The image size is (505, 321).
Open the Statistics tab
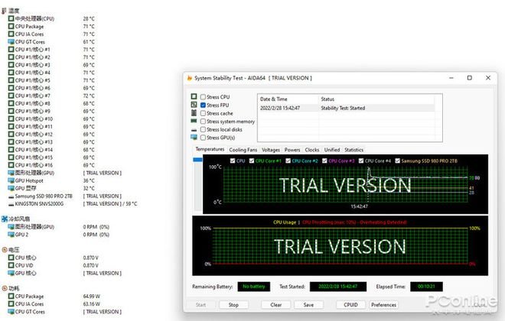pos(353,150)
